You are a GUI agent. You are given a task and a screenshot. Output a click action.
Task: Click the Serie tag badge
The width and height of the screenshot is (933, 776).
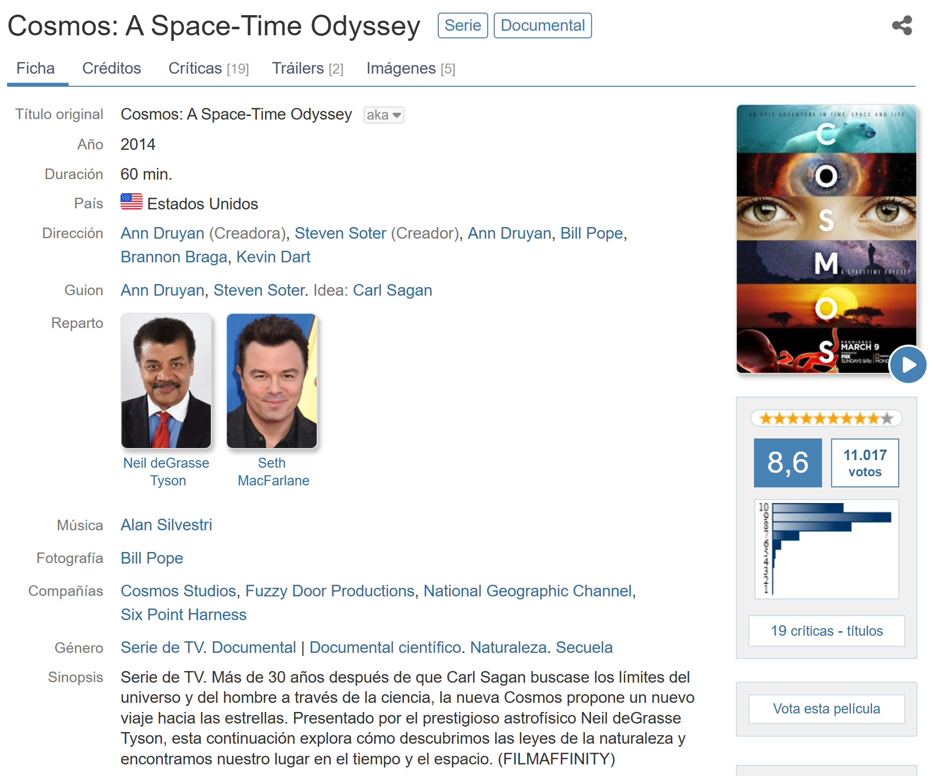[x=462, y=26]
